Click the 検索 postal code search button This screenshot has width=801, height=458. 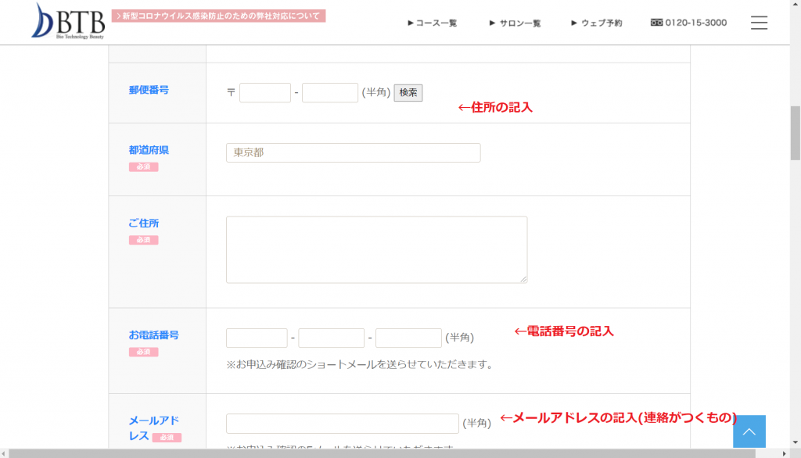(x=408, y=92)
